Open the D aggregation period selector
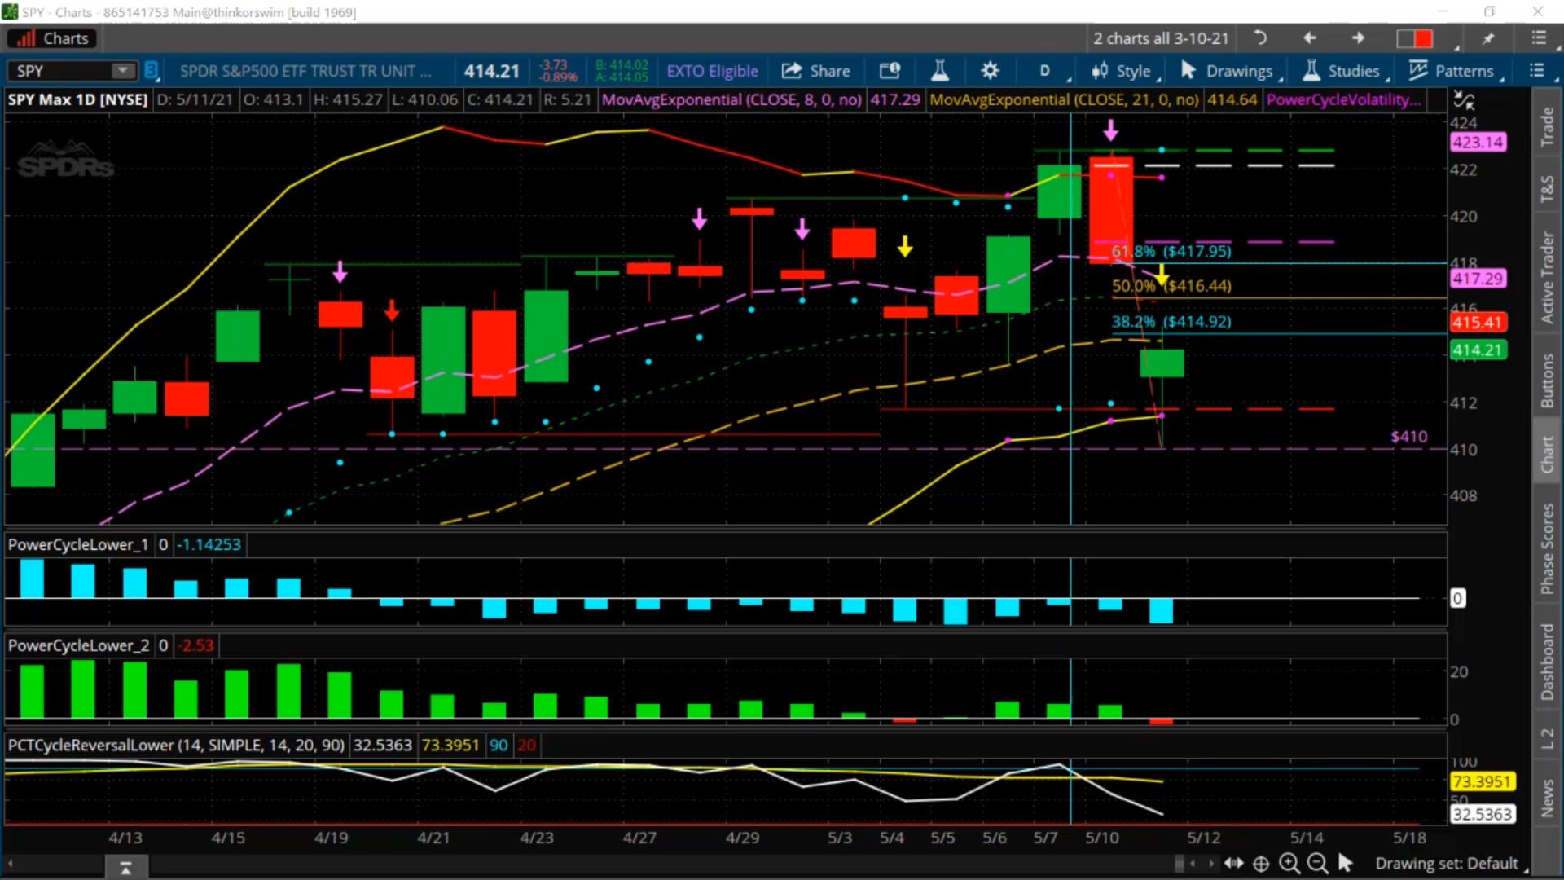 [1045, 71]
